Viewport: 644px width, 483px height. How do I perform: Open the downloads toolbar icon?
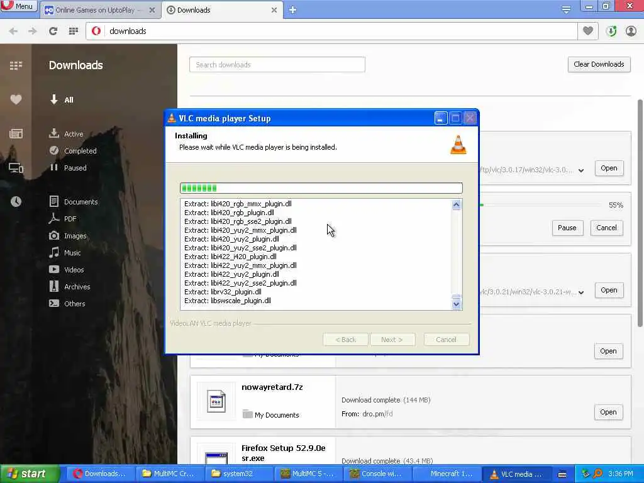point(611,31)
